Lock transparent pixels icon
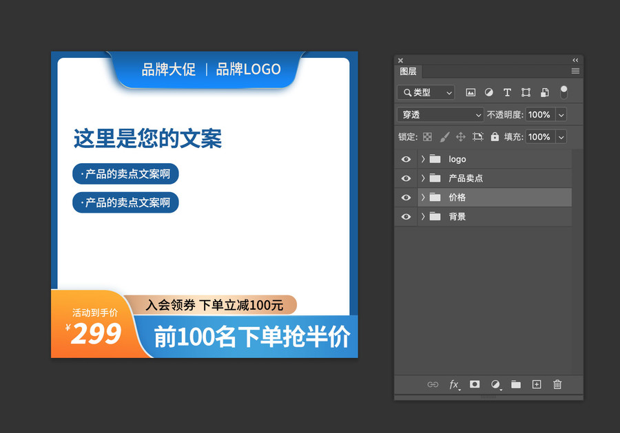 pyautogui.click(x=427, y=137)
